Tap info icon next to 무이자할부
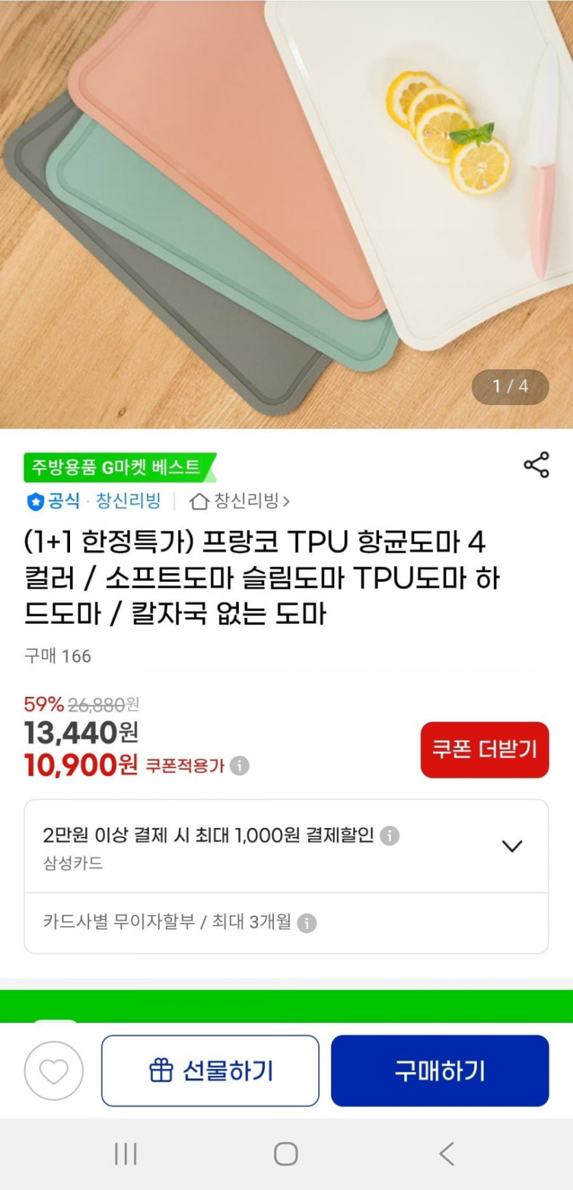Image resolution: width=573 pixels, height=1190 pixels. coord(307,923)
